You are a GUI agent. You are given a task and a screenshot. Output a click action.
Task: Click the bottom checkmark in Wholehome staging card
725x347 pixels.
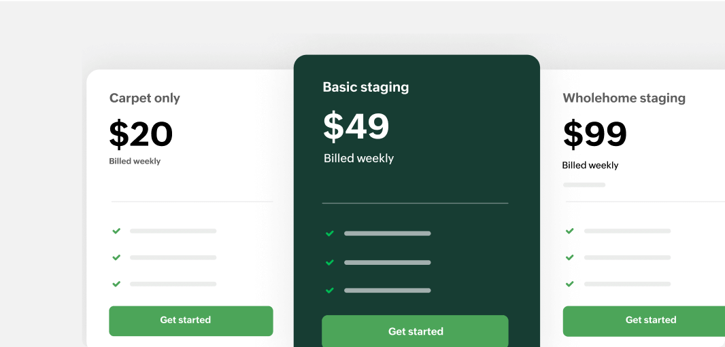(x=570, y=284)
